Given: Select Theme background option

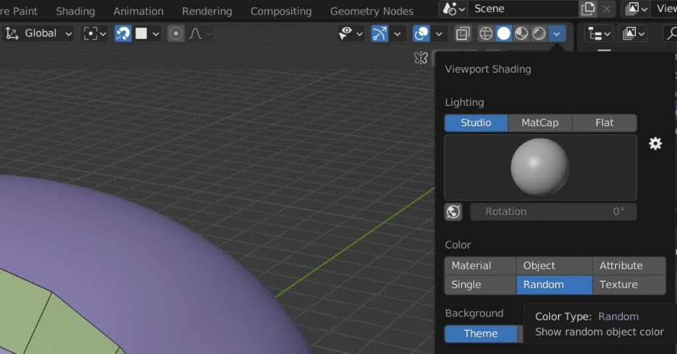Looking at the screenshot, I should (481, 334).
